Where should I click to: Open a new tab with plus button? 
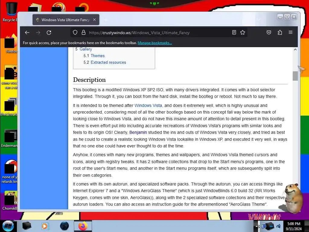pyautogui.click(x=106, y=20)
